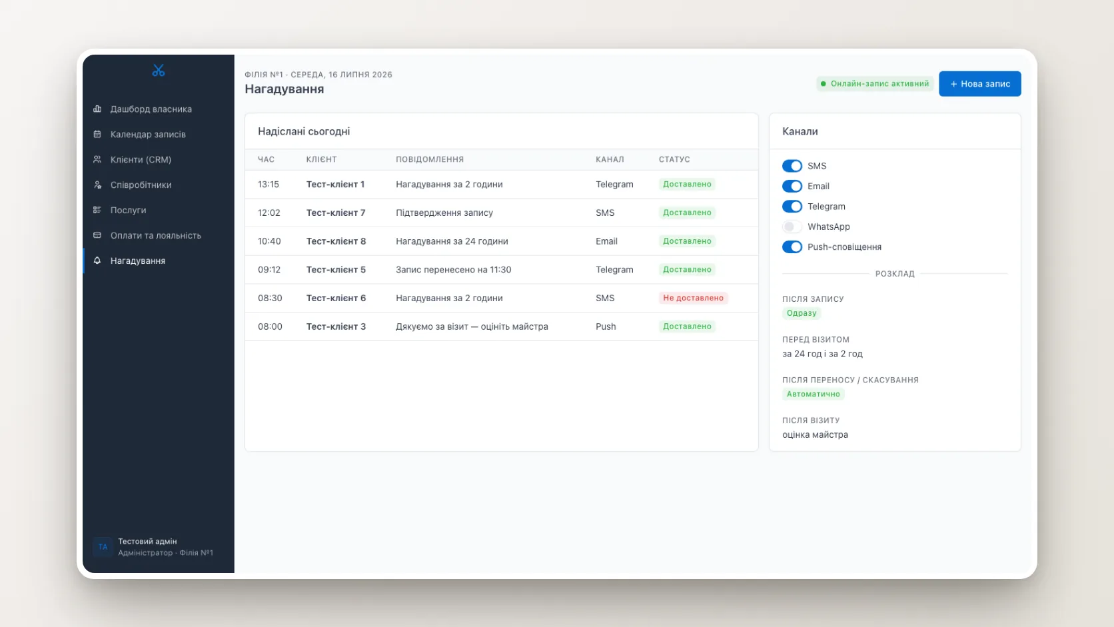The height and width of the screenshot is (627, 1114).
Task: Select Тест-клієнт 1 in the table
Action: click(335, 185)
